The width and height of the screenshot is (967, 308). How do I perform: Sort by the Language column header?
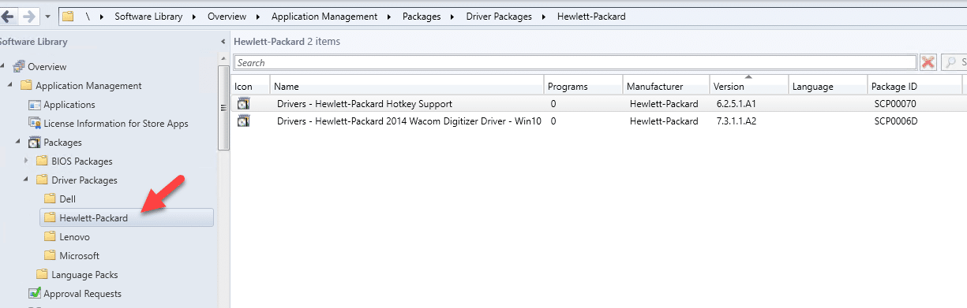pos(827,86)
